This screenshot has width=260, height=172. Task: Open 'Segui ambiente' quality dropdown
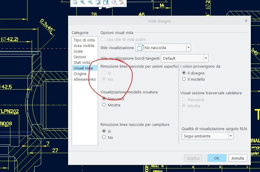pyautogui.click(x=231, y=136)
